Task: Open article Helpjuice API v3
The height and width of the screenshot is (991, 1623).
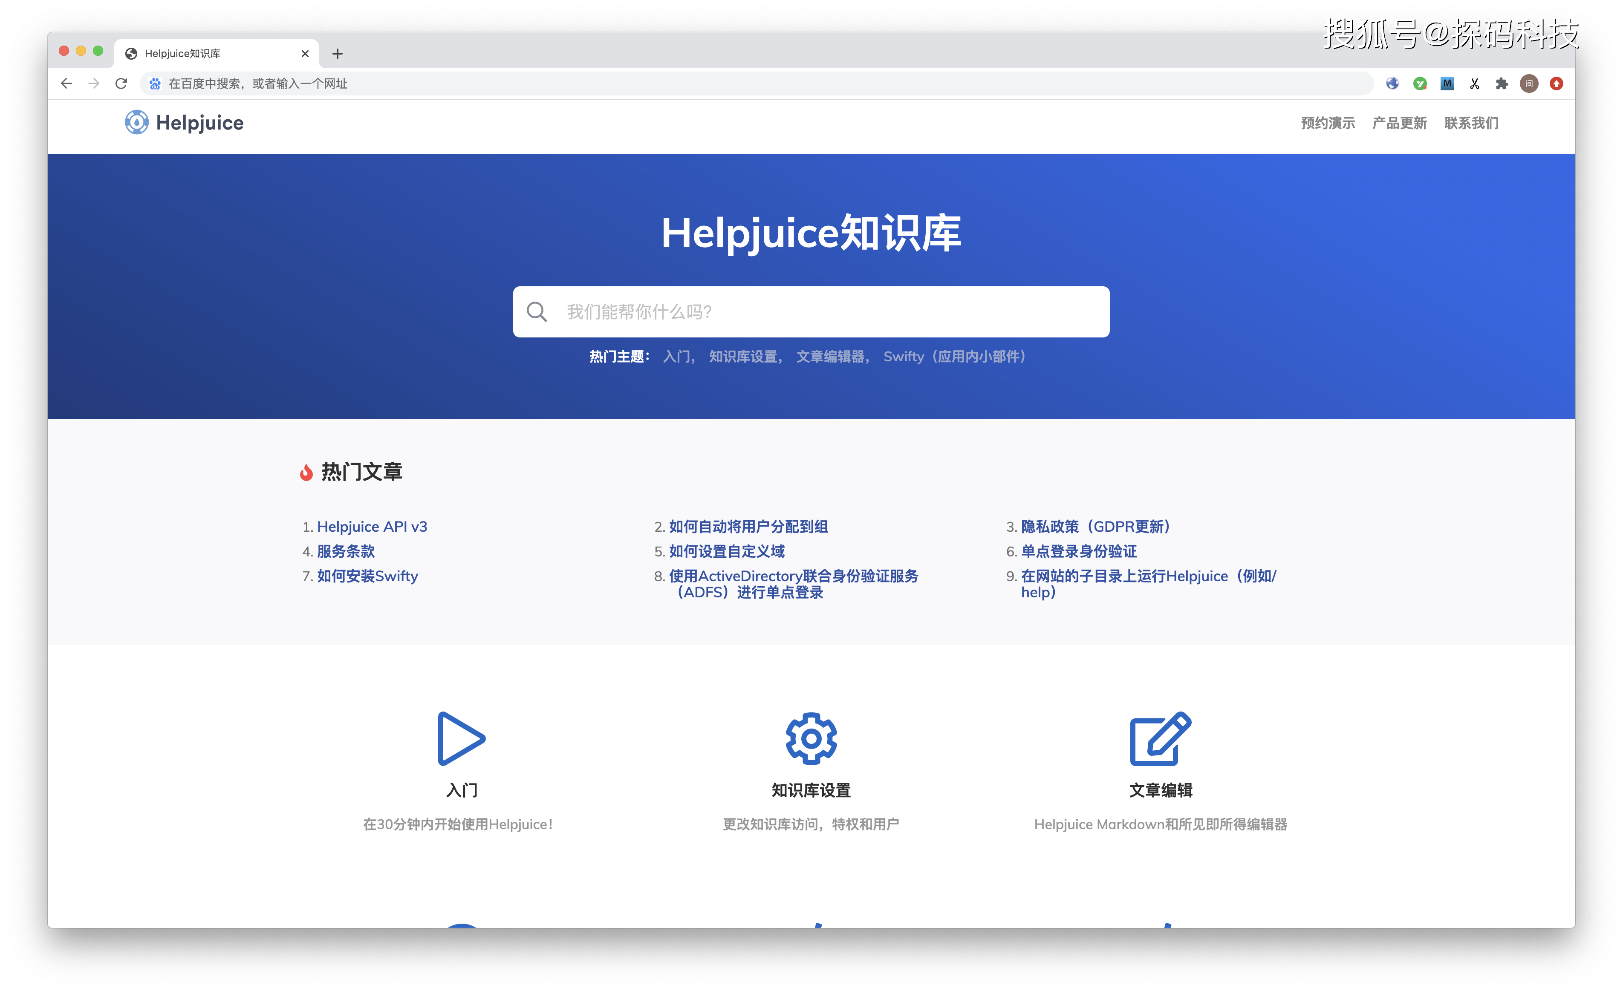Action: [x=372, y=527]
